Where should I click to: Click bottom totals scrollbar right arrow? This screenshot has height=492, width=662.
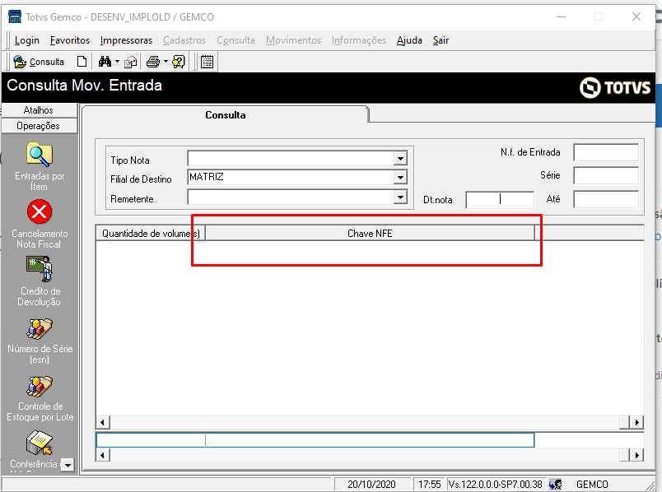(x=636, y=455)
